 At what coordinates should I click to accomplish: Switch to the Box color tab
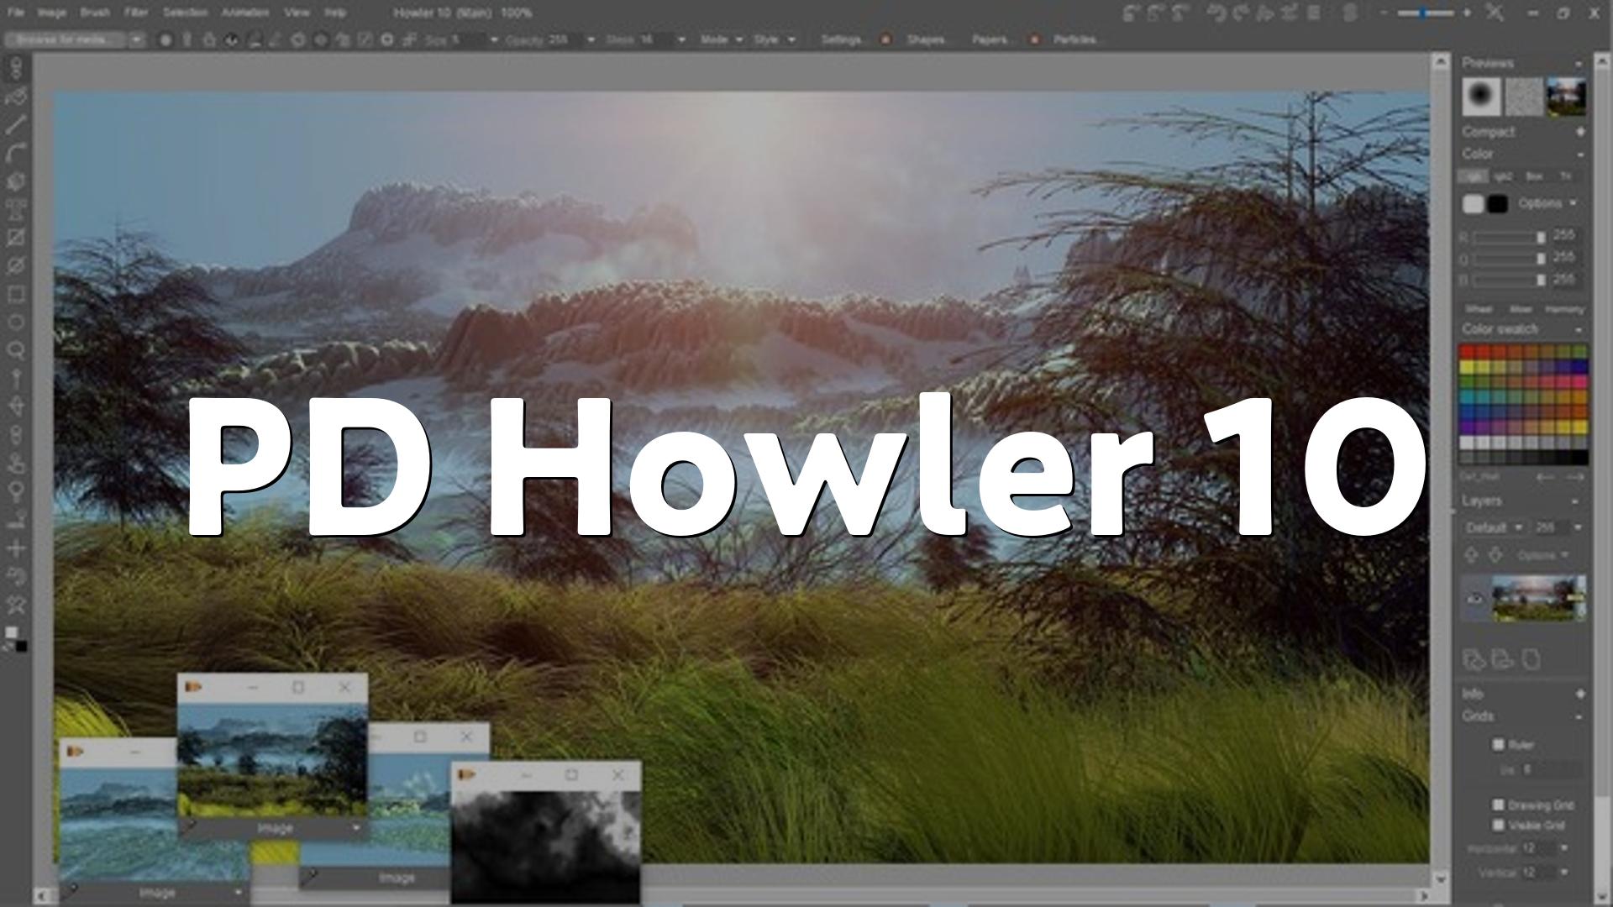[1534, 176]
